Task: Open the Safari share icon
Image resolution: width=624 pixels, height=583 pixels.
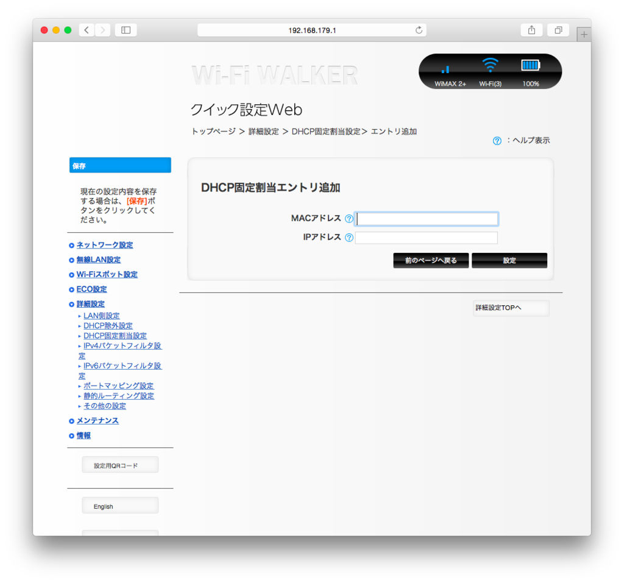Action: (531, 29)
